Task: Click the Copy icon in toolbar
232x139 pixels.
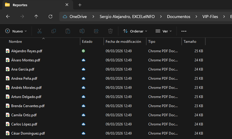Action: 53,31
